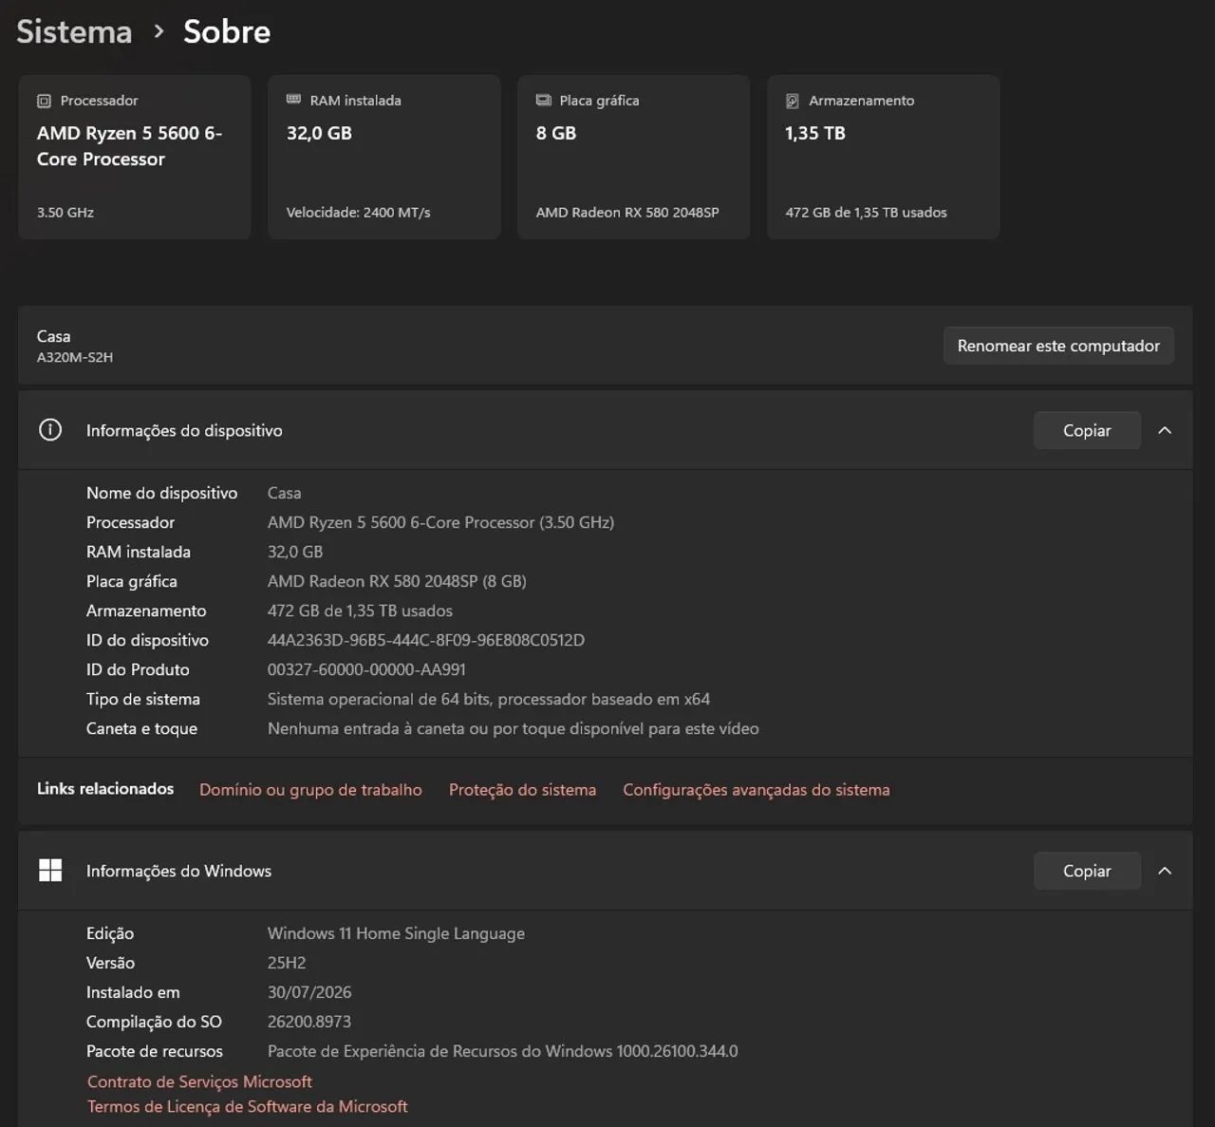Open Termos de Licença de Software link
Screen dimensions: 1215x1127
tap(248, 1106)
